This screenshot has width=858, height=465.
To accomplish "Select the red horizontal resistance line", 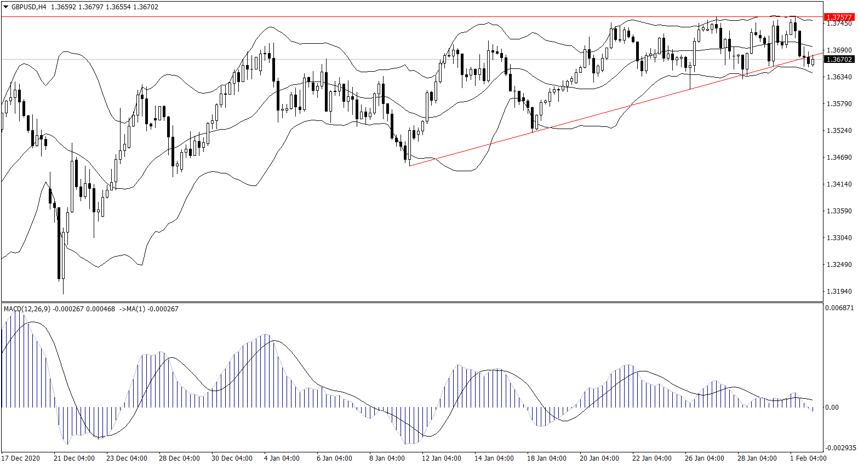I will coord(329,17).
